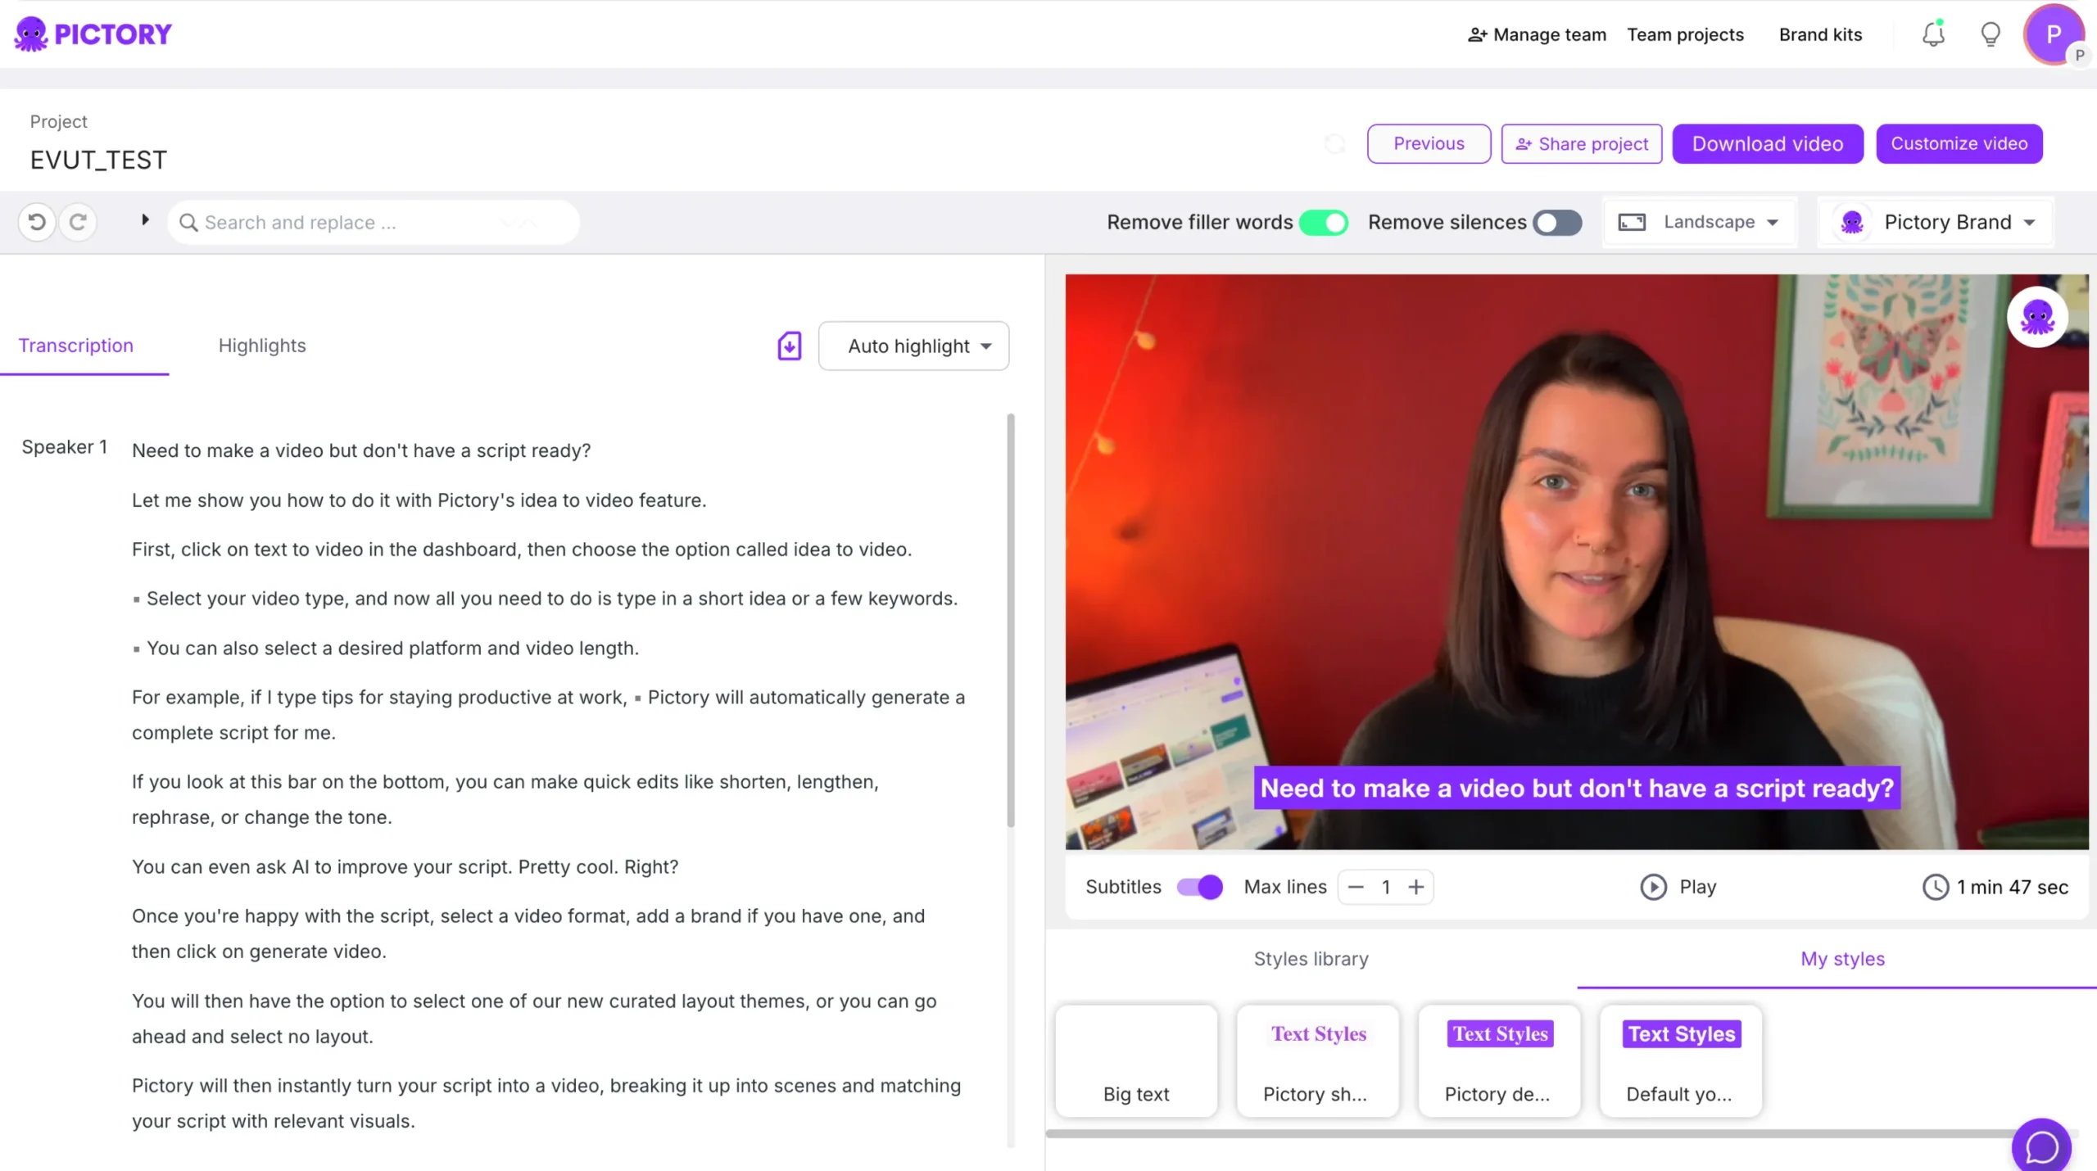
Task: Click the download transcript icon
Action: coord(788,346)
